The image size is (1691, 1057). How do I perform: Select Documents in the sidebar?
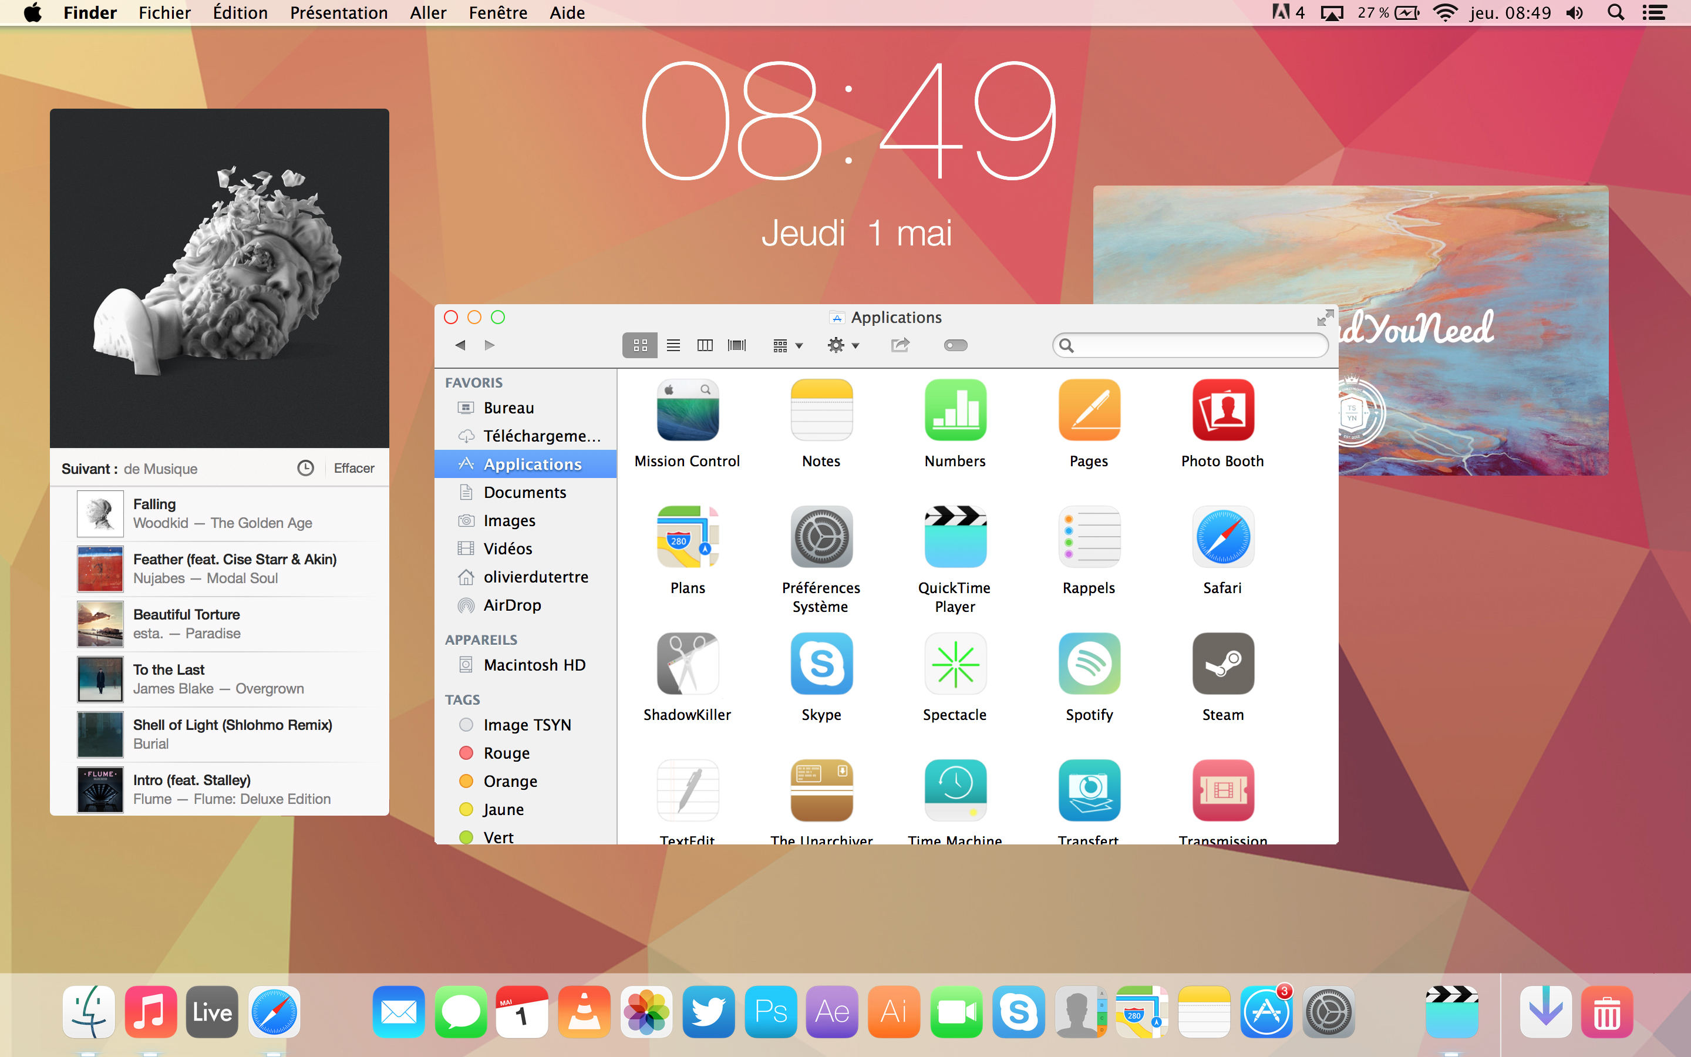pyautogui.click(x=524, y=492)
